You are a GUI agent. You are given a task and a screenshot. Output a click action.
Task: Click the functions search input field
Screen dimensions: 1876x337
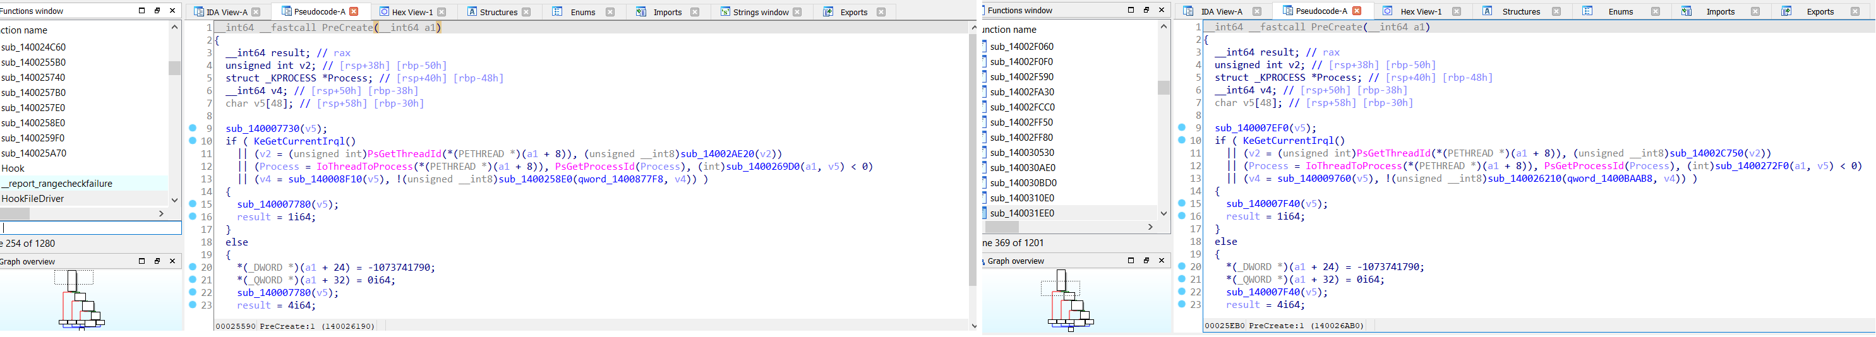click(91, 228)
